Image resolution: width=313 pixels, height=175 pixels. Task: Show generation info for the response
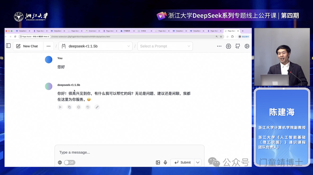[x=79, y=107]
